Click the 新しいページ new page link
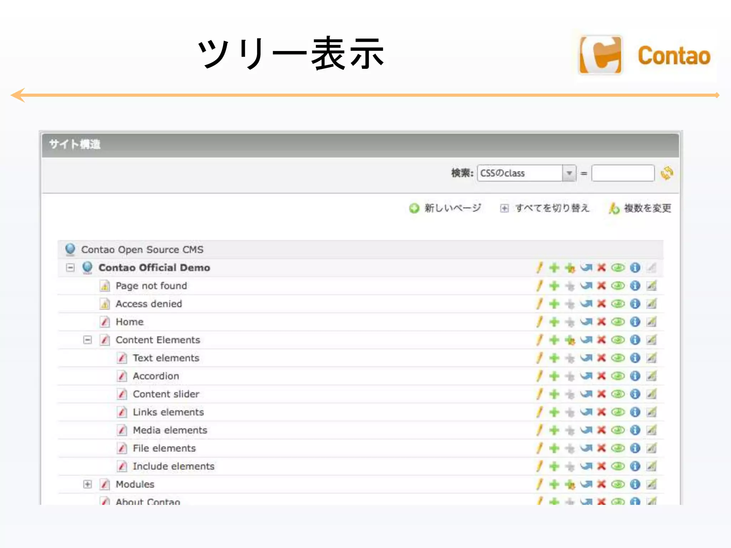Viewport: 731px width, 548px height. pos(445,208)
